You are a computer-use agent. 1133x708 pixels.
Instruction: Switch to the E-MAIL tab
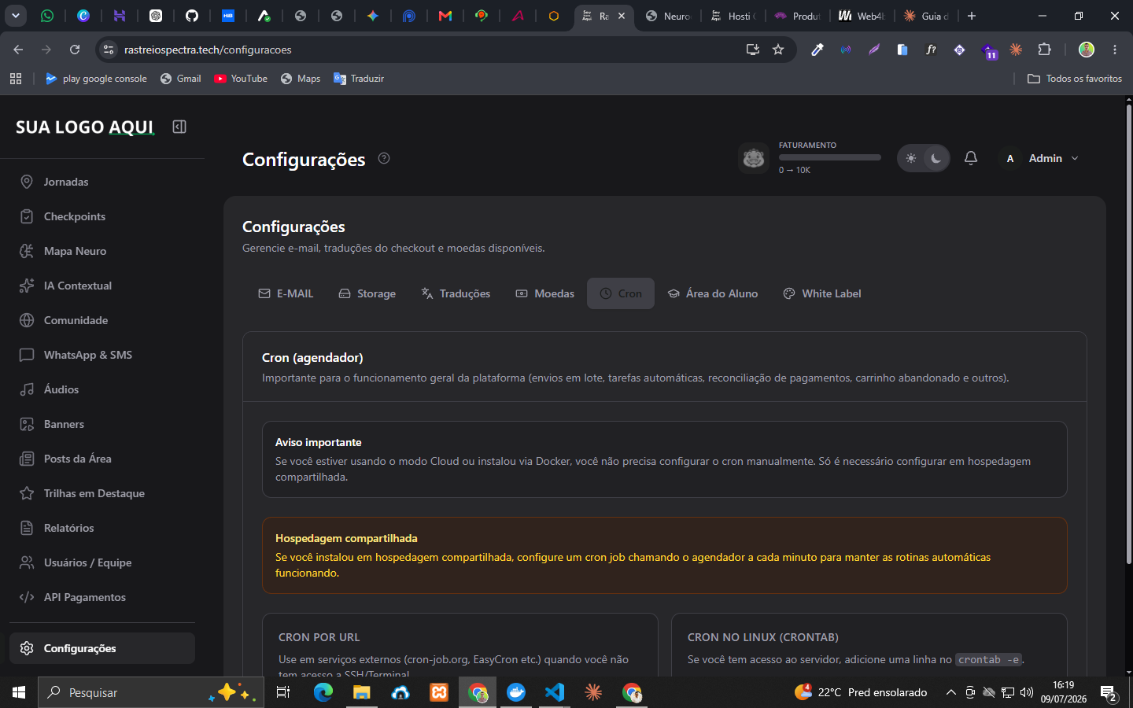(x=286, y=293)
